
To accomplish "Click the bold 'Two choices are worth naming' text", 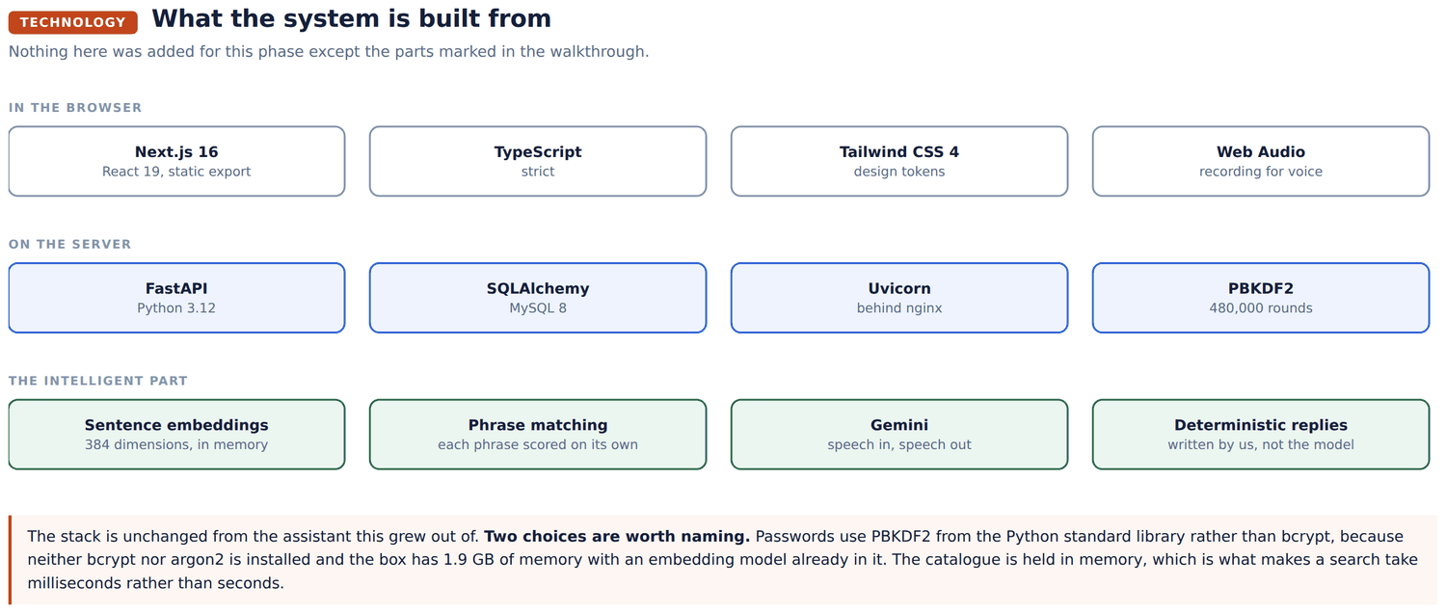I will pos(617,536).
